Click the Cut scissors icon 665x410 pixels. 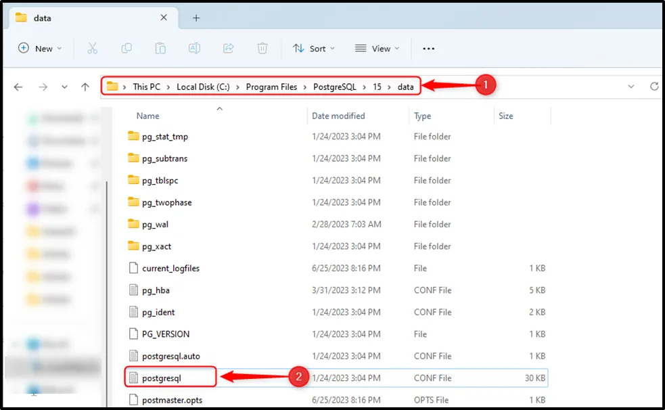93,48
